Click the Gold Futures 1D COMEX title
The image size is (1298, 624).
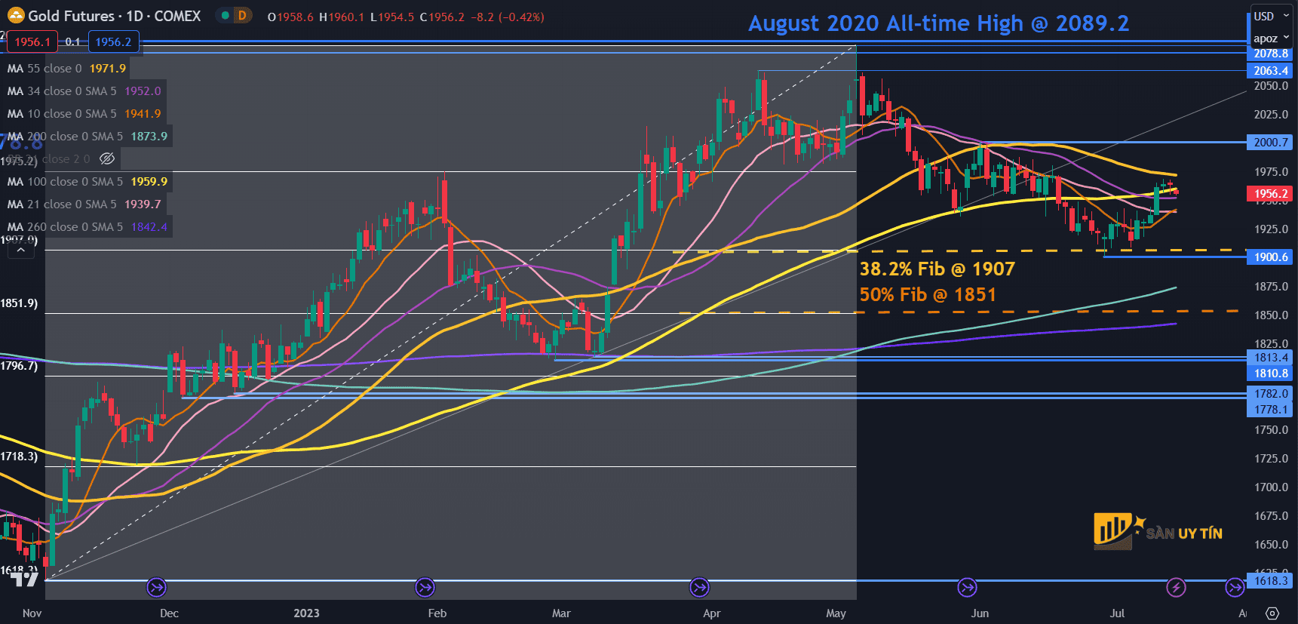pyautogui.click(x=114, y=16)
